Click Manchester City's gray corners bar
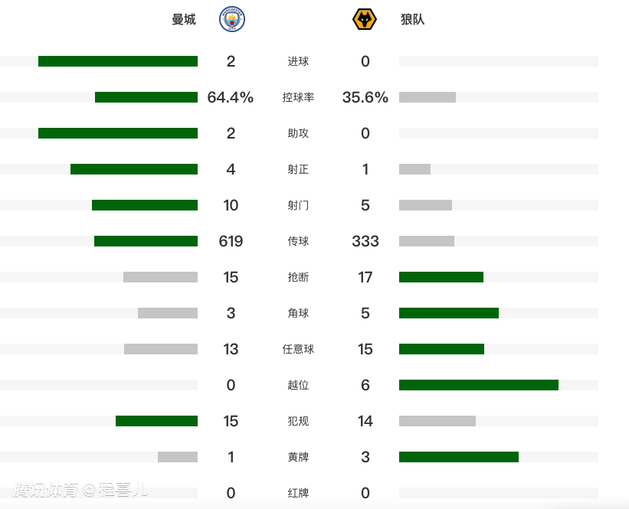 [168, 313]
